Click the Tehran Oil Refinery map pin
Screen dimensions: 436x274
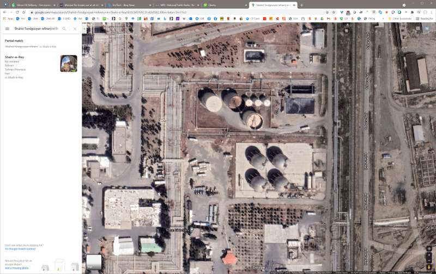tap(192, 230)
